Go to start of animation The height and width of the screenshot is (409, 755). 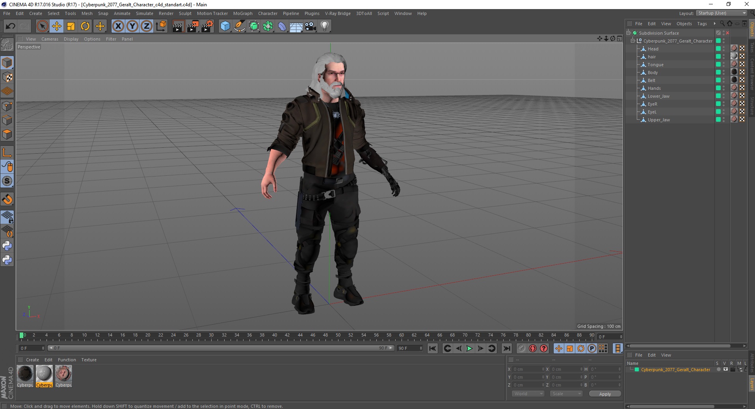[x=433, y=348]
